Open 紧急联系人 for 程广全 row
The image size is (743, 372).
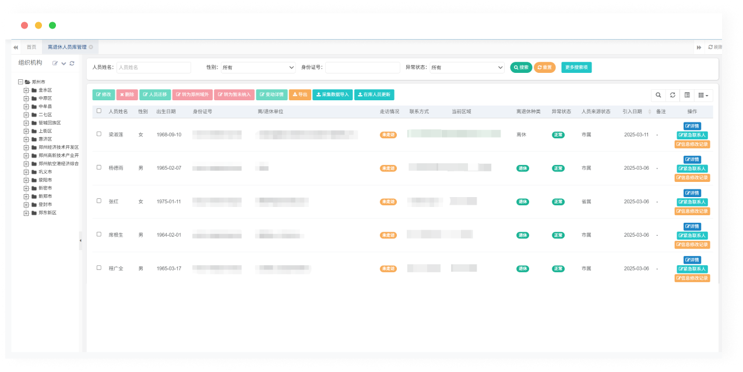tap(692, 269)
